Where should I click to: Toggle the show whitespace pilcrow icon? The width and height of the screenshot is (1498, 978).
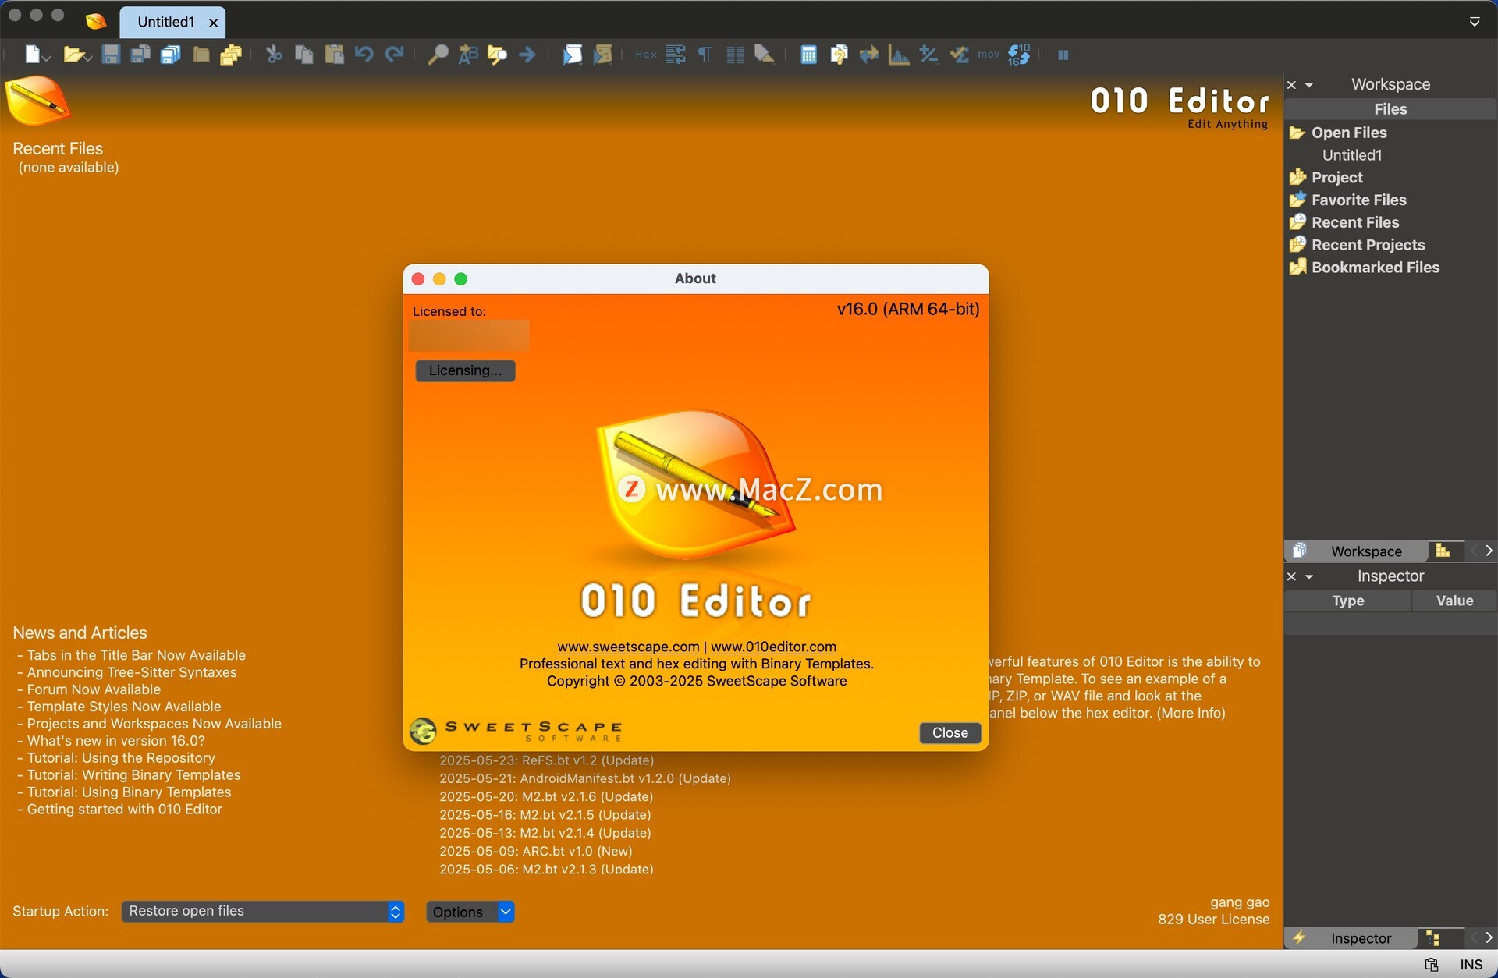(705, 55)
